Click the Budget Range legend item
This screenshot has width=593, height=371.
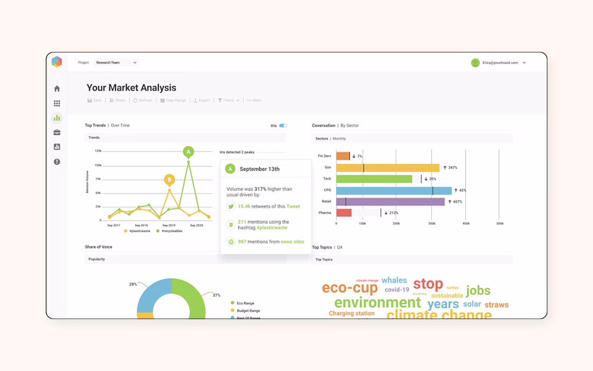245,311
